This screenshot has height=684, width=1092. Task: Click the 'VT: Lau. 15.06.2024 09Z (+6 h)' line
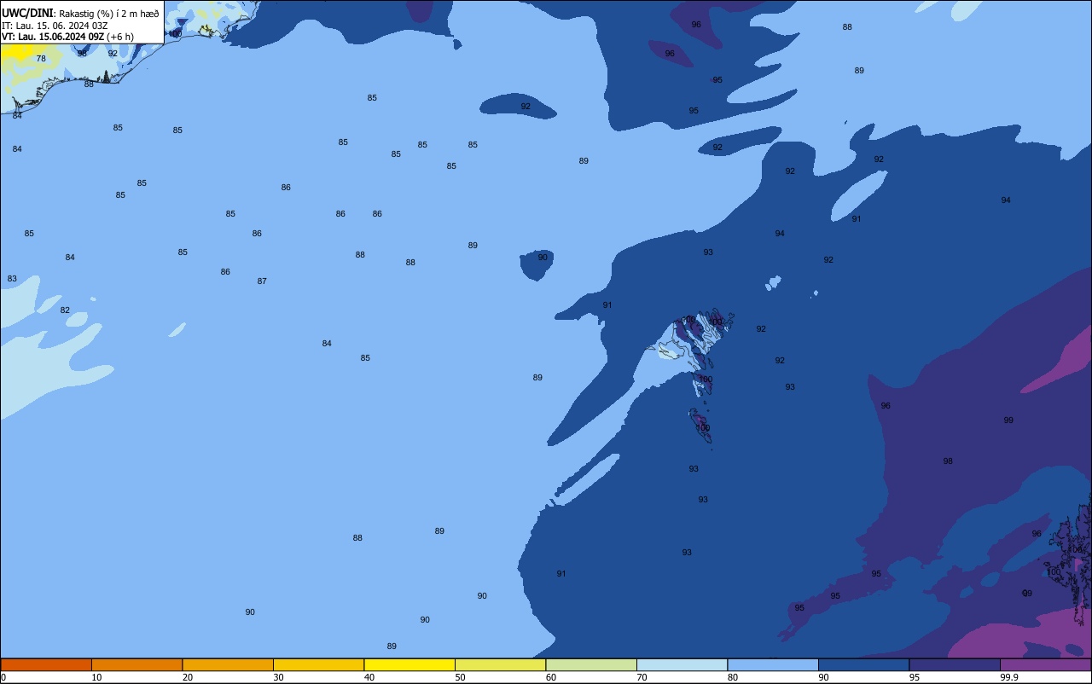[x=67, y=37]
